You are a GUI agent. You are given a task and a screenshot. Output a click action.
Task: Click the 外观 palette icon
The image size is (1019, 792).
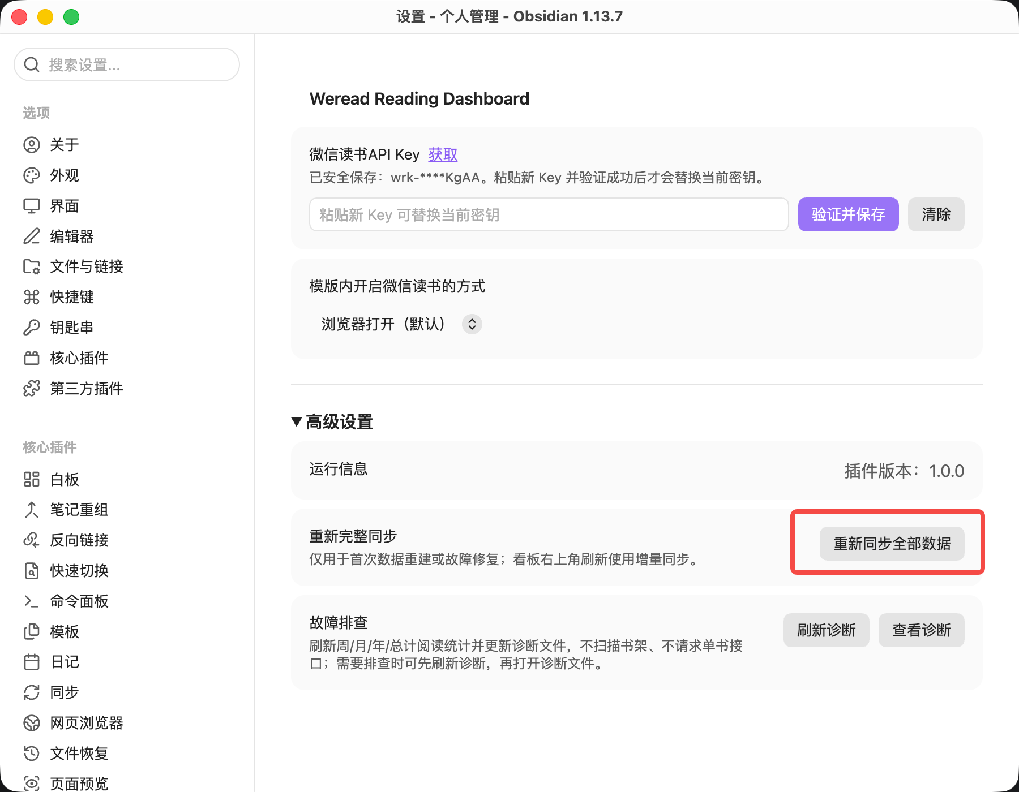pos(32,175)
